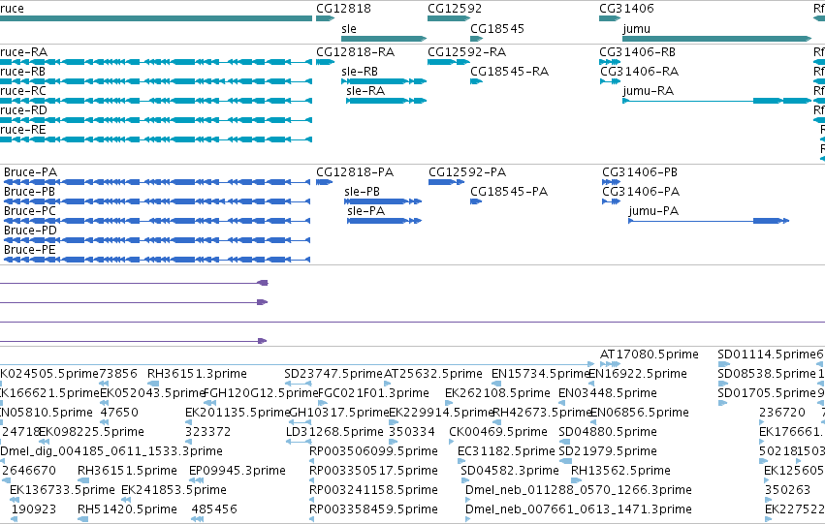Select the Bruce-PA protein feature

157,182
